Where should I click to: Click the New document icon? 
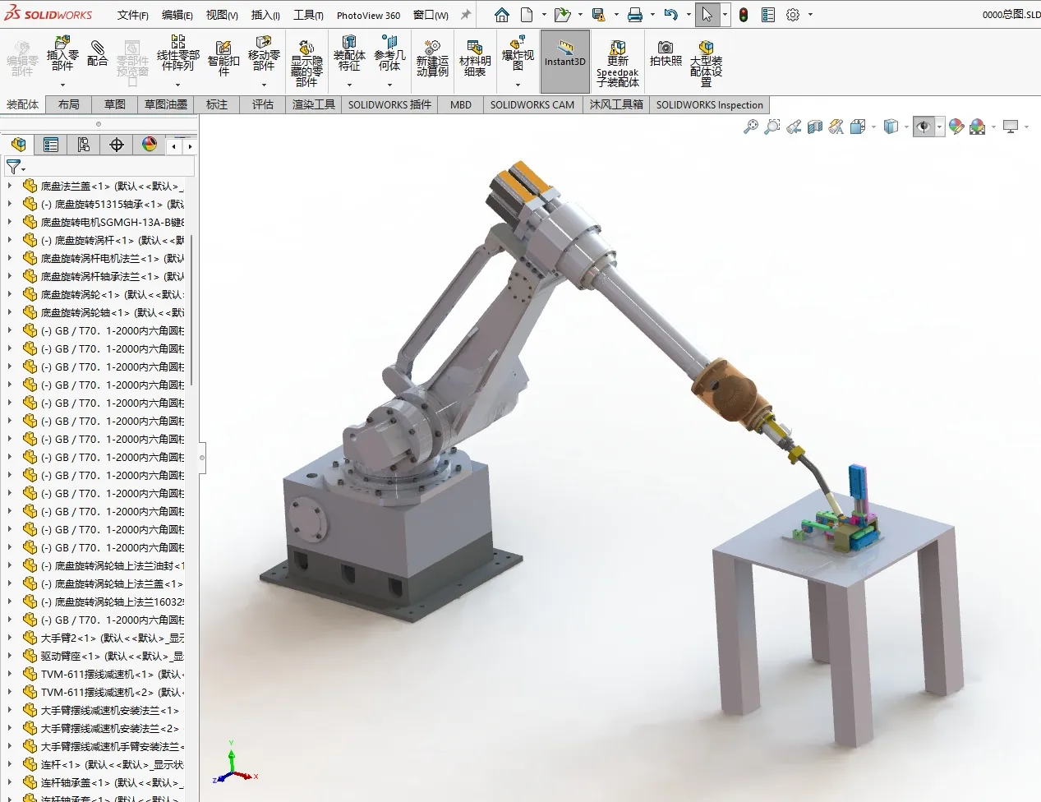coord(527,15)
